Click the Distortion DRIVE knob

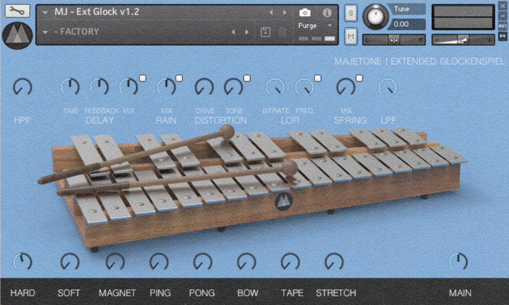tap(204, 87)
